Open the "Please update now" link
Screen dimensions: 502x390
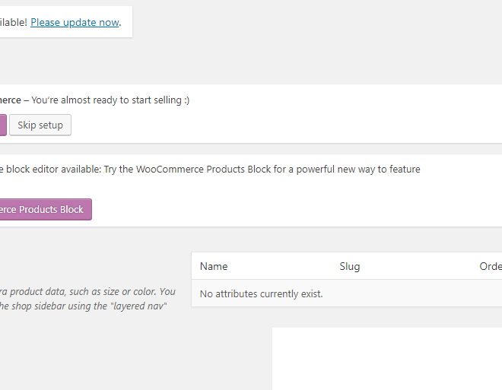[x=75, y=22]
